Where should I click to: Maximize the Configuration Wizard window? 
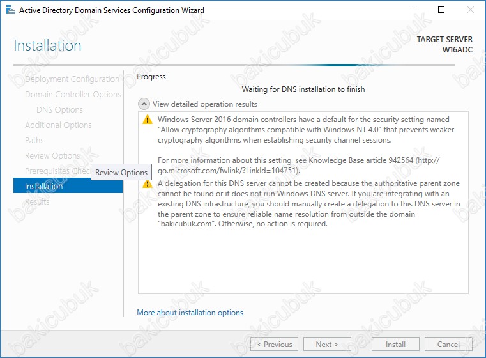(441, 10)
